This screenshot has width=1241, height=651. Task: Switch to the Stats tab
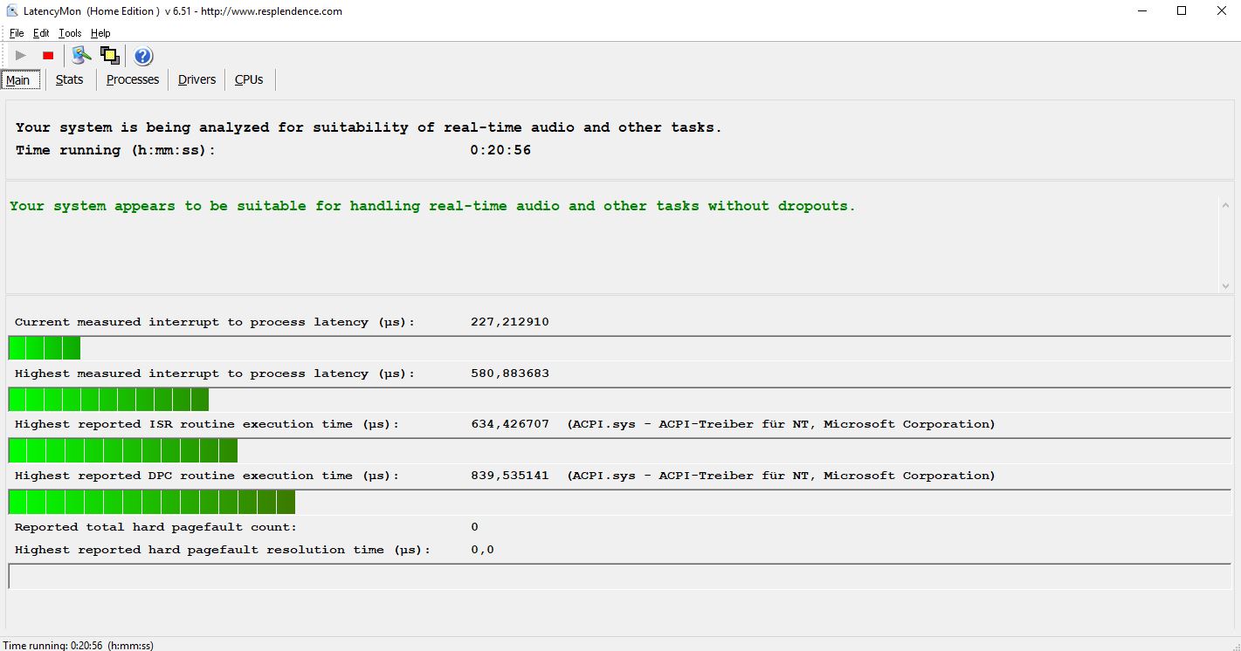[x=70, y=79]
